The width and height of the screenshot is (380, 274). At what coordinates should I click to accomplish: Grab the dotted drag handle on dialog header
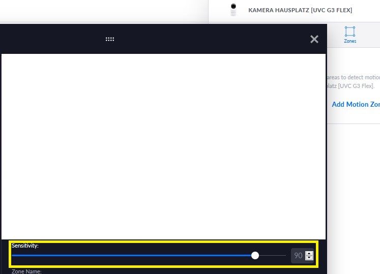coord(110,39)
